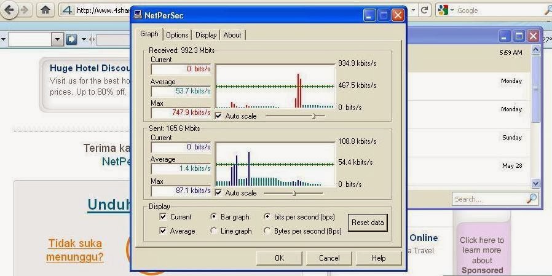
Task: Click the browser address bar field
Action: [x=102, y=10]
